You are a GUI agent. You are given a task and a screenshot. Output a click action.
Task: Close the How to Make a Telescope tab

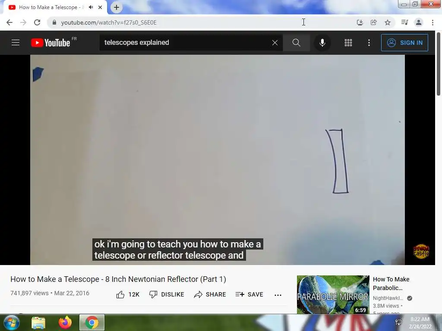click(x=100, y=7)
